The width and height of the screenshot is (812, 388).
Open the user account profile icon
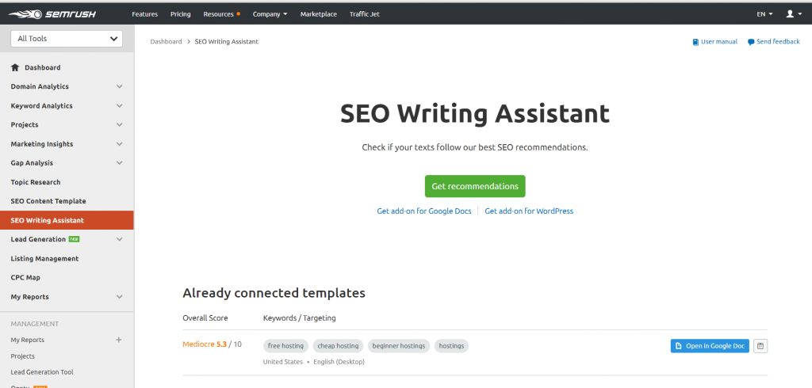[791, 13]
